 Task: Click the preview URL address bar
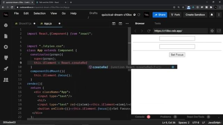180,31
